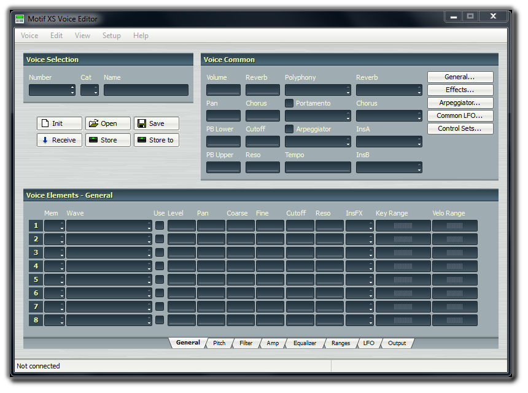
Task: Click the Motif XS app icon in title bar
Action: click(x=20, y=19)
